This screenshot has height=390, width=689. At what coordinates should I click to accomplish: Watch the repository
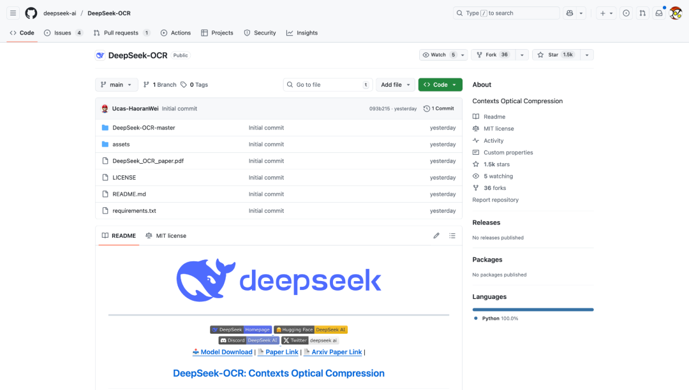tap(438, 55)
